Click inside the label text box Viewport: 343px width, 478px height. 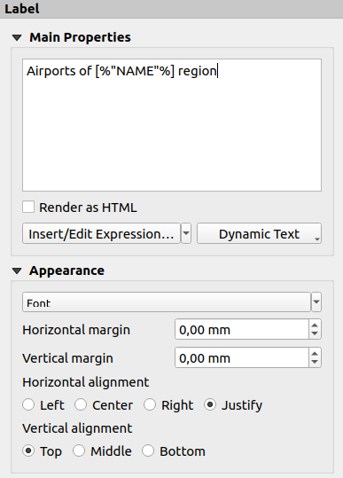pyautogui.click(x=172, y=125)
